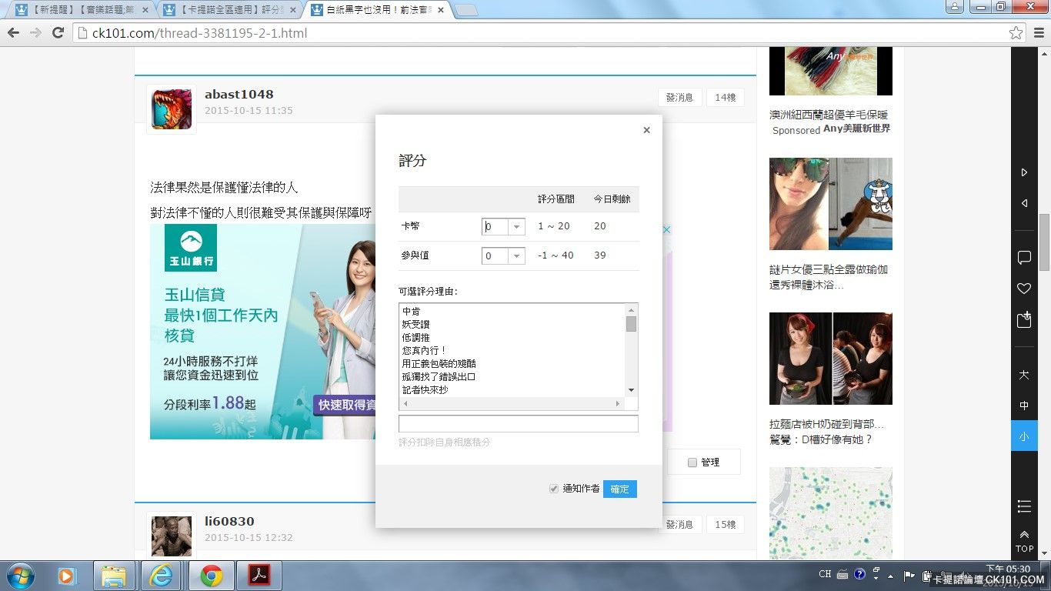The image size is (1051, 591).
Task: Click 15樓 floor link
Action: click(x=725, y=525)
